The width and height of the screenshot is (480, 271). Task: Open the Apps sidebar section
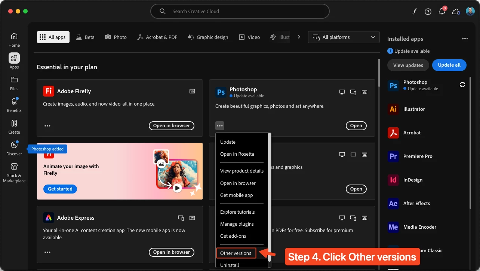coord(14,61)
